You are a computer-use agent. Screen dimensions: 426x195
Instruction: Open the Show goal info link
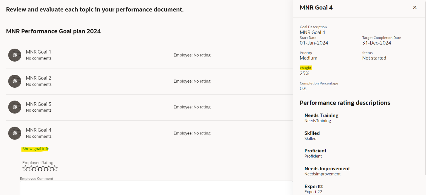pos(36,149)
